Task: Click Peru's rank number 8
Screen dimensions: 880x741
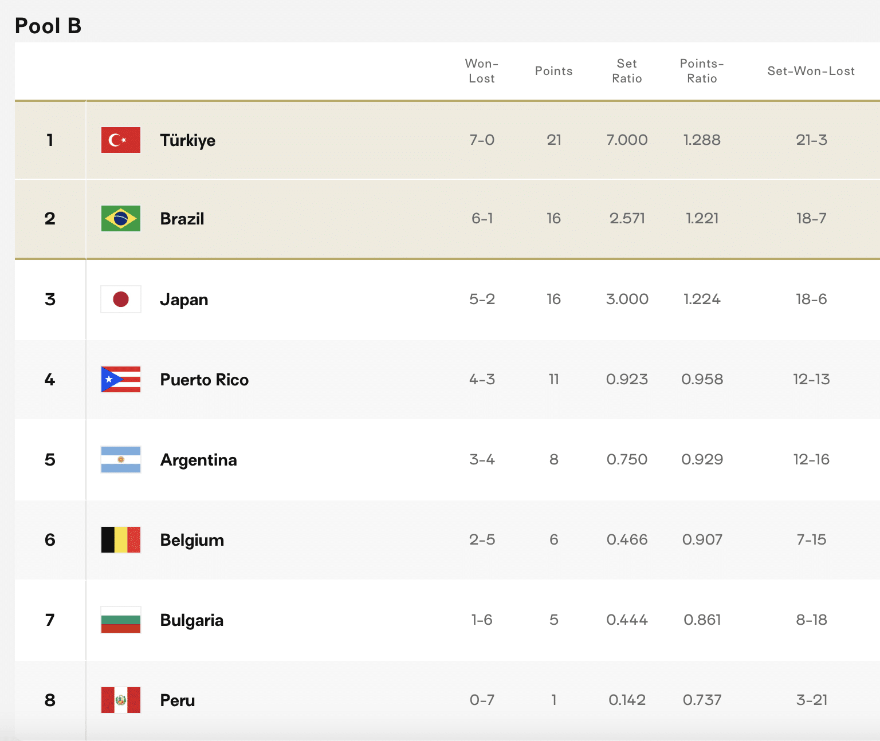Action: click(50, 700)
